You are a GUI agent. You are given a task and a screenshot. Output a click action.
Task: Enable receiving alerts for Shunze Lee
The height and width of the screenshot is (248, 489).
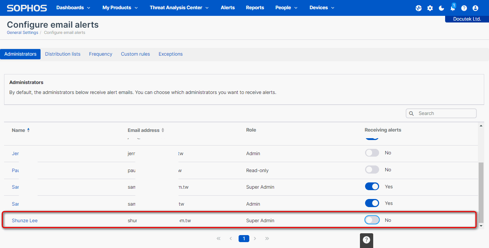pos(372,220)
